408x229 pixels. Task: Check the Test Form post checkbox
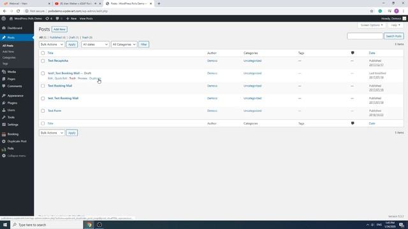(x=43, y=111)
